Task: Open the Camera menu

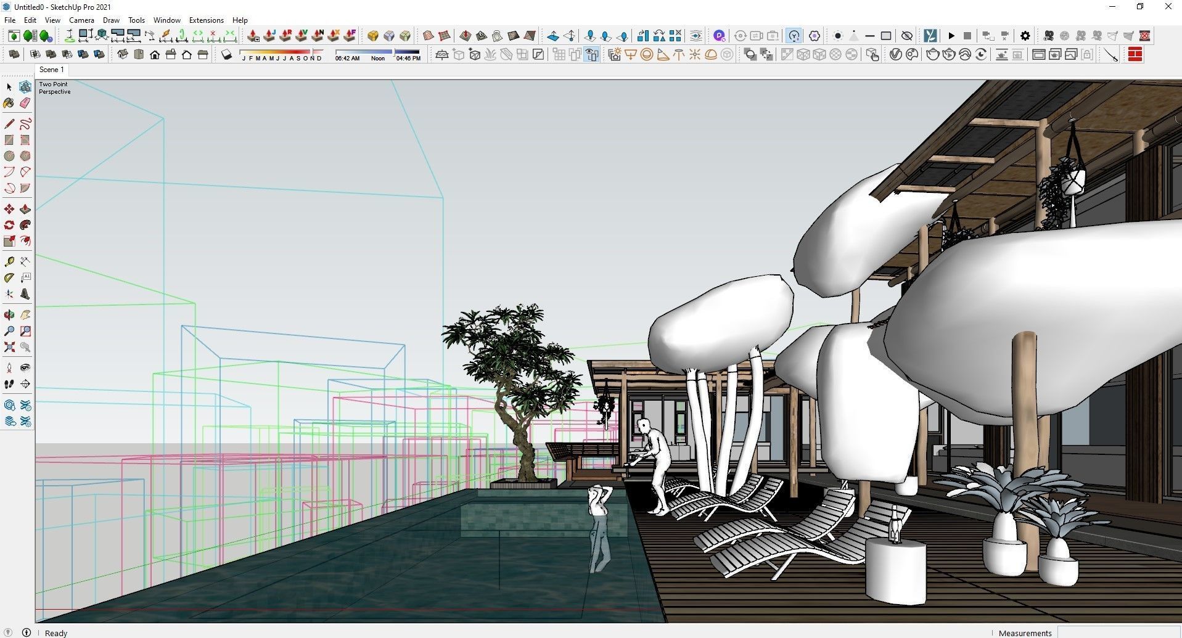Action: pyautogui.click(x=81, y=20)
